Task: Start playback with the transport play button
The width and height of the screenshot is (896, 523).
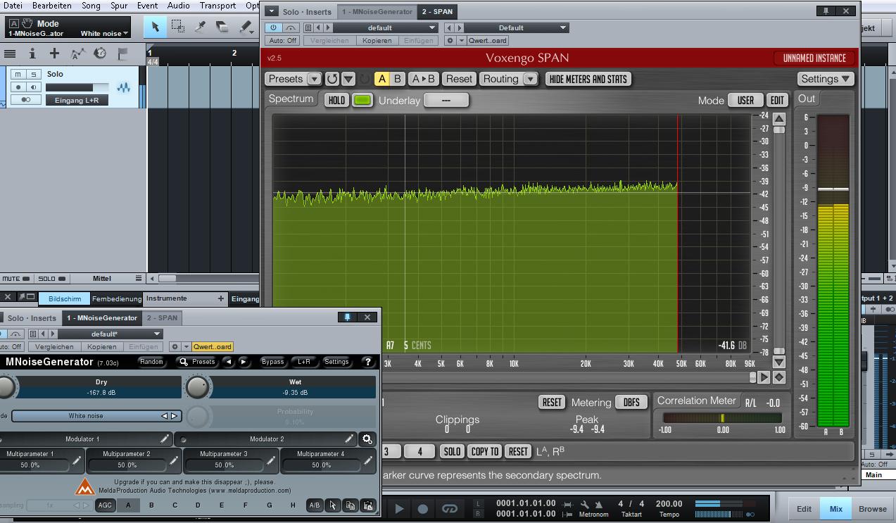Action: pyautogui.click(x=399, y=508)
